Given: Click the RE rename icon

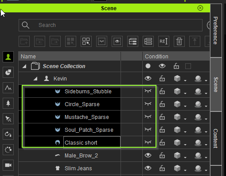Looking at the screenshot, I should tap(164, 41).
